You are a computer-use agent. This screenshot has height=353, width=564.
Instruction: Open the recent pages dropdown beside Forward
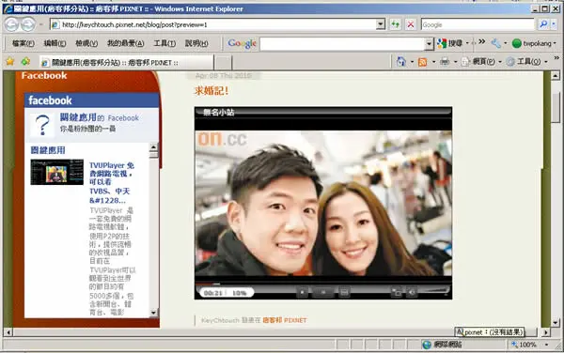click(x=40, y=24)
